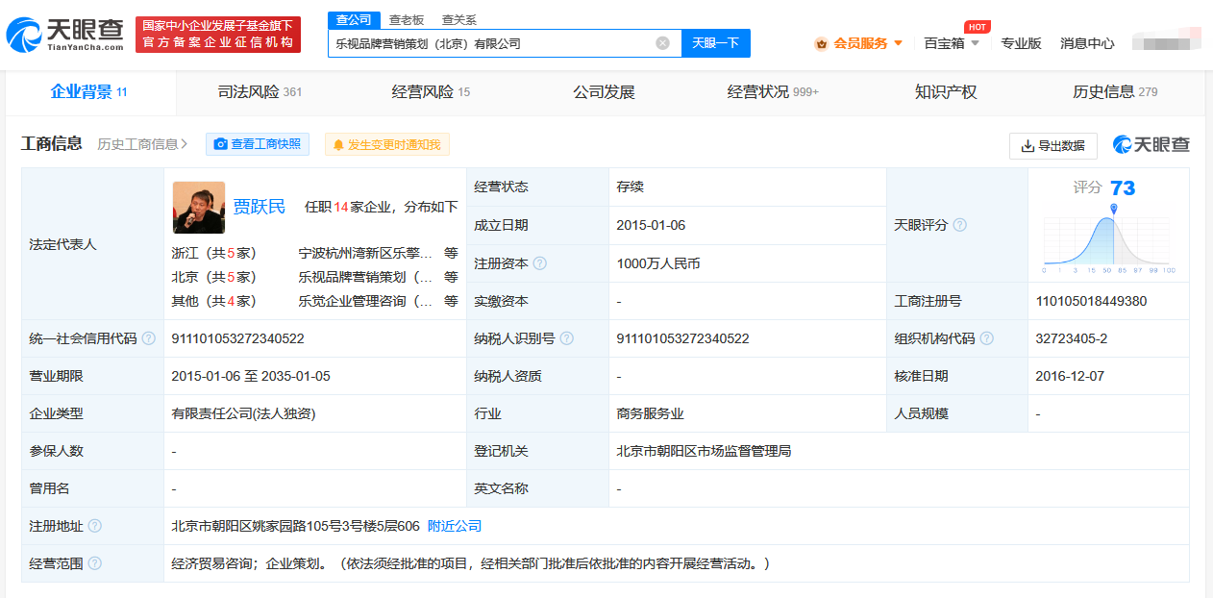Select the 查老板 search tab
This screenshot has width=1213, height=598.
[406, 20]
